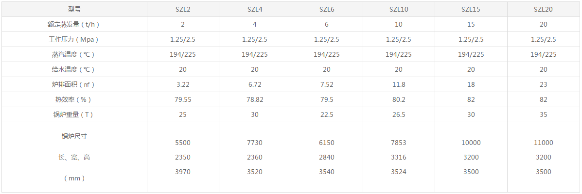
Task: Click the SZL20 model header
Action: (x=543, y=9)
